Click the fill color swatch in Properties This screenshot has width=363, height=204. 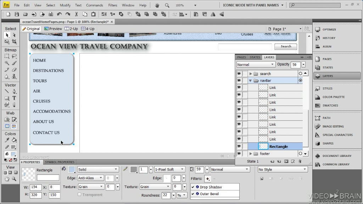point(72,170)
